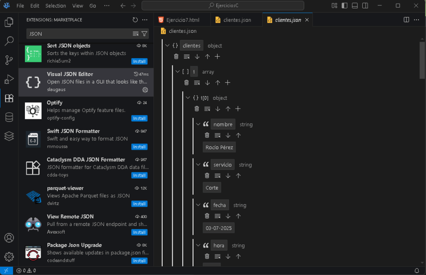Collapse the servicio string node
This screenshot has width=426, height=275.
click(198, 164)
